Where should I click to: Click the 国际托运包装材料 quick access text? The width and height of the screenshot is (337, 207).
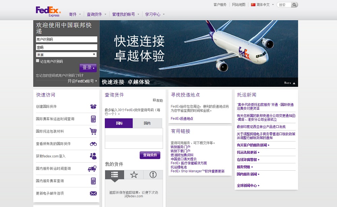(50, 131)
